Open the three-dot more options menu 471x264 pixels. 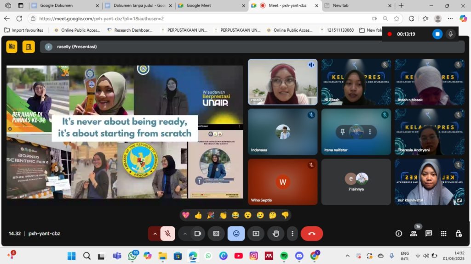[292, 234]
